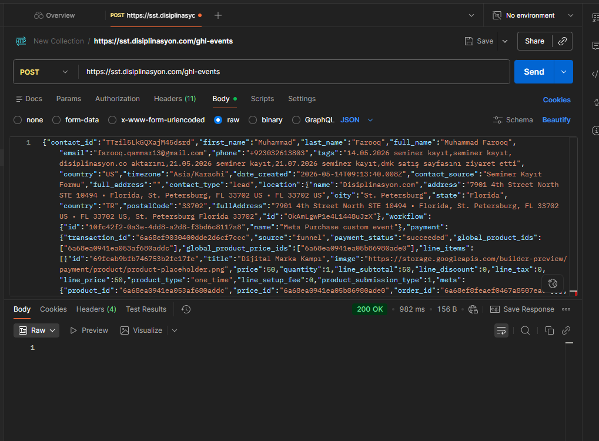Select the response Body tab
This screenshot has width=599, height=441.
22,309
